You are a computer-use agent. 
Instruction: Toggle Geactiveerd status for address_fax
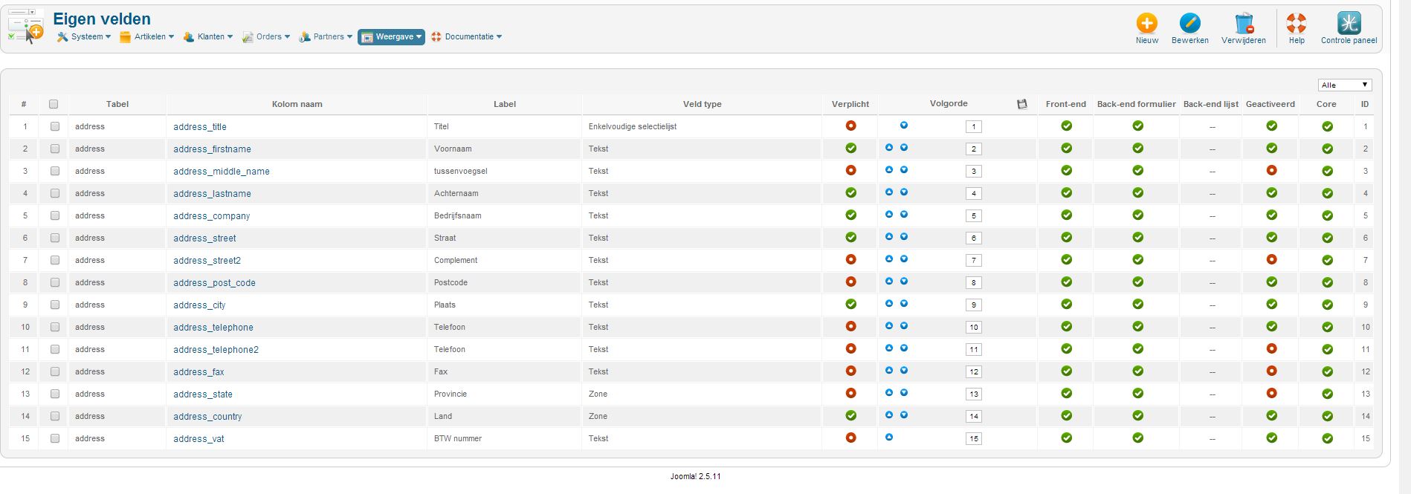(x=1272, y=371)
